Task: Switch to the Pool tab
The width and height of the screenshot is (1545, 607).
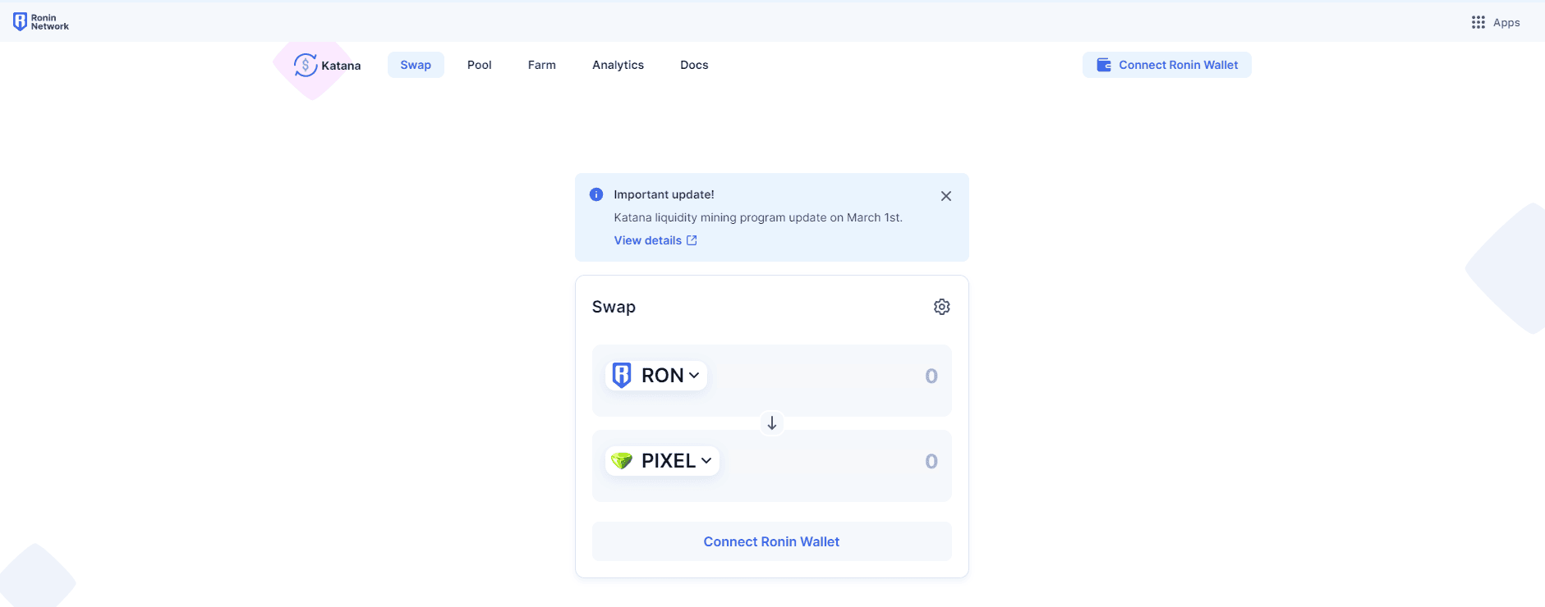Action: [479, 65]
